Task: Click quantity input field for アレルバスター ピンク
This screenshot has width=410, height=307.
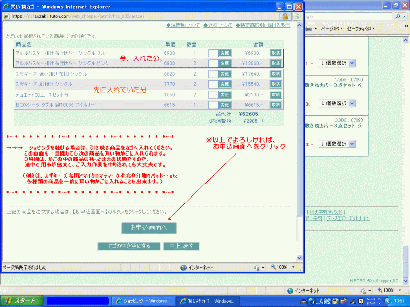Action: point(213,63)
